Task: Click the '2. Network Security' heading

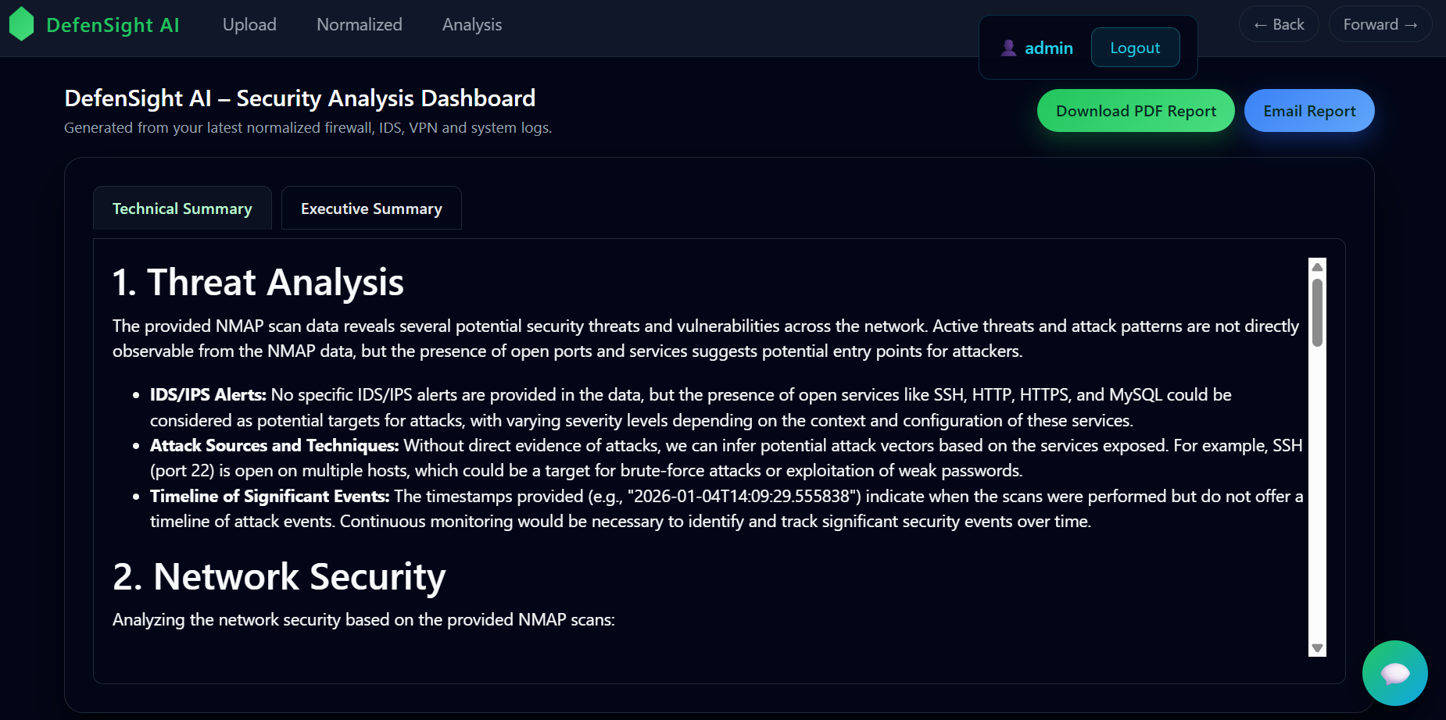Action: (x=279, y=576)
